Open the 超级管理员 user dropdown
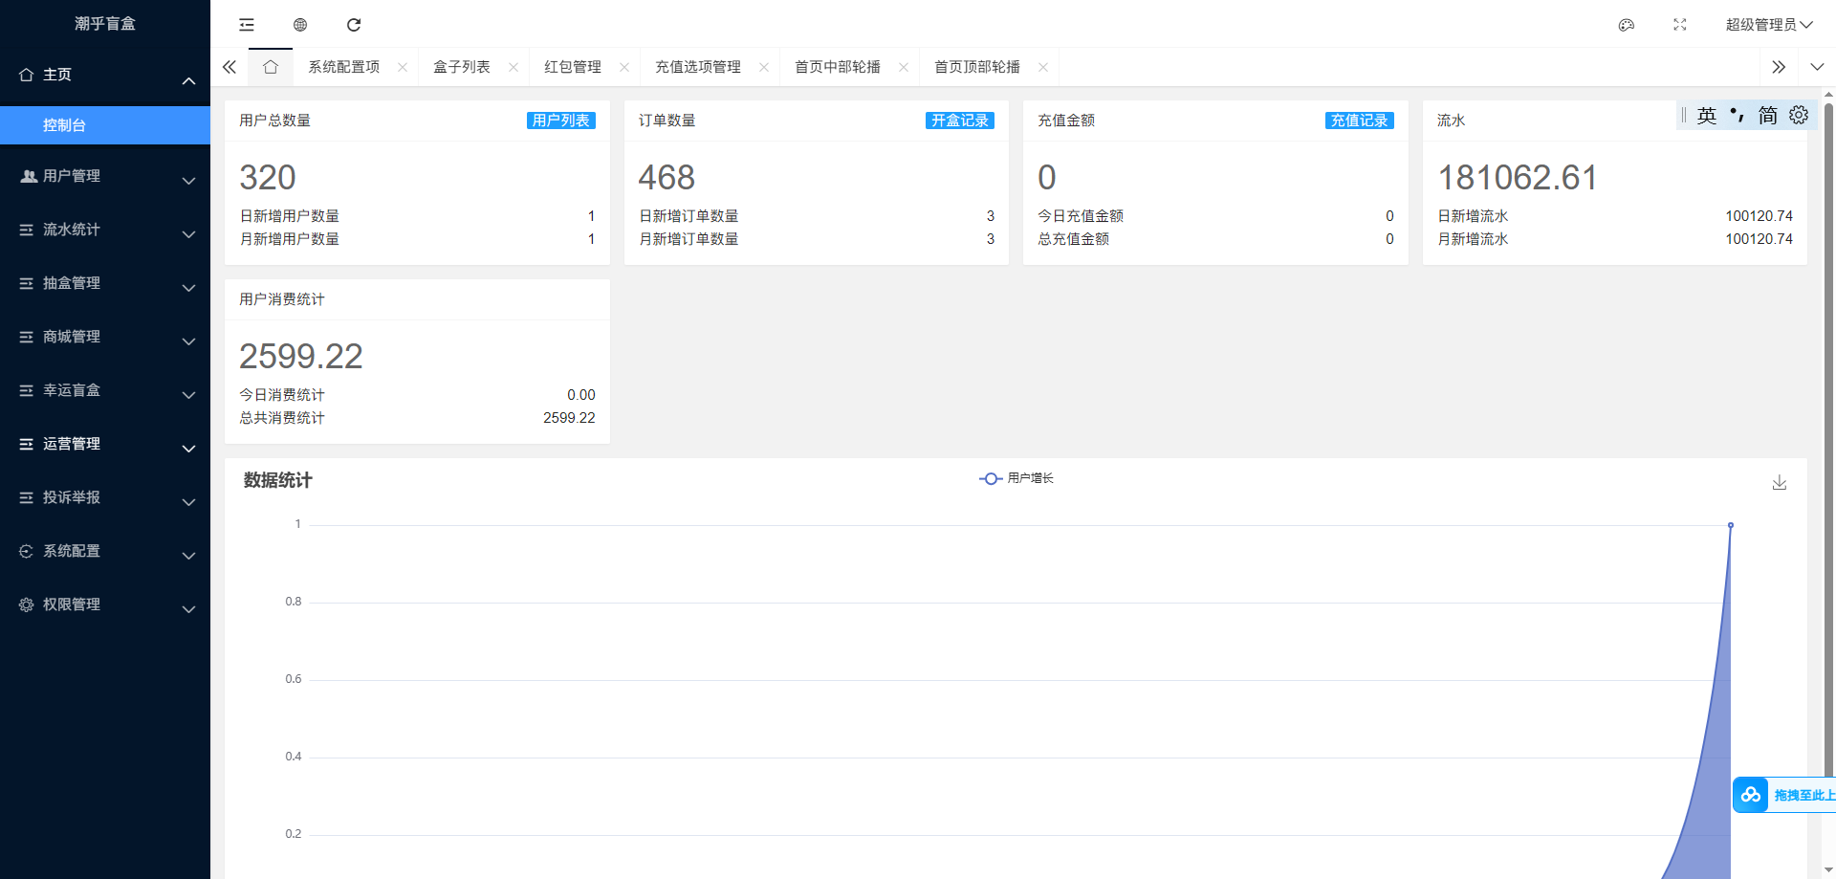Screen dimensions: 1836x879 pyautogui.click(x=1769, y=25)
